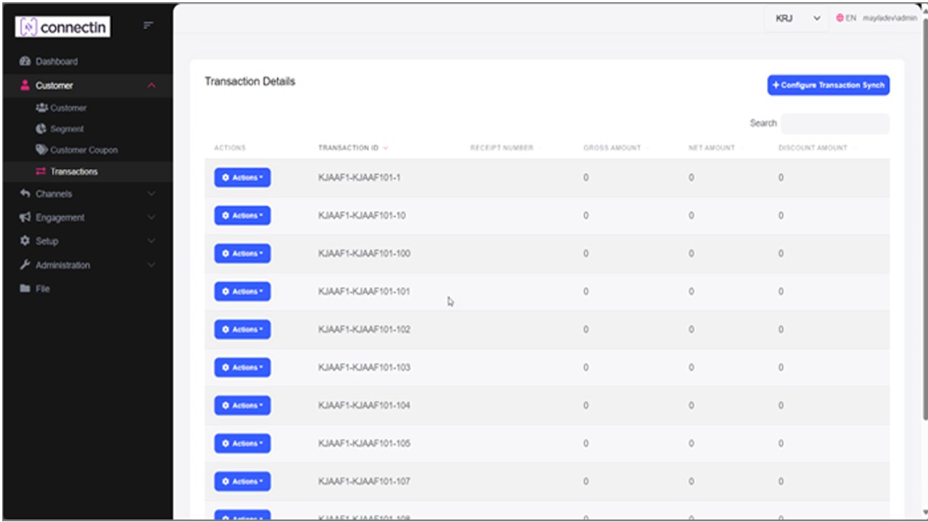Open Actions dropdown for KJAAF1-KJAAF101-100

tap(242, 254)
